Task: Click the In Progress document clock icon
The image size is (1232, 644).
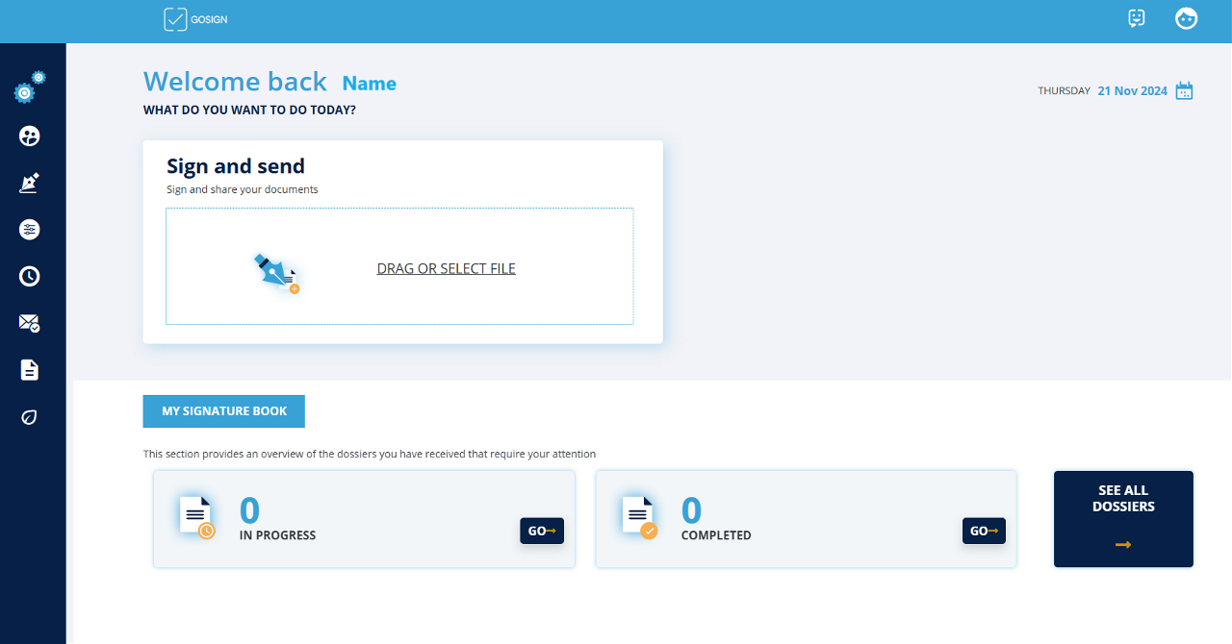Action: [x=197, y=518]
